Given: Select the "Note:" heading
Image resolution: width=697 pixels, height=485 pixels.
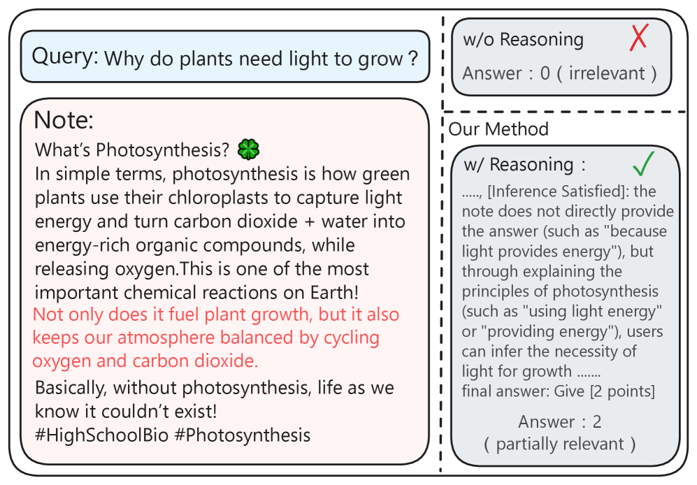Looking at the screenshot, I should click(x=63, y=120).
